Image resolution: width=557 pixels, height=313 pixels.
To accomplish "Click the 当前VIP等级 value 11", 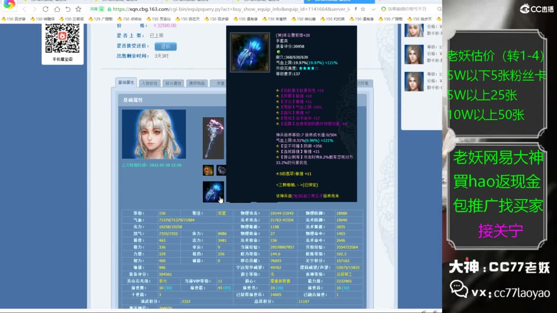I will (220, 281).
